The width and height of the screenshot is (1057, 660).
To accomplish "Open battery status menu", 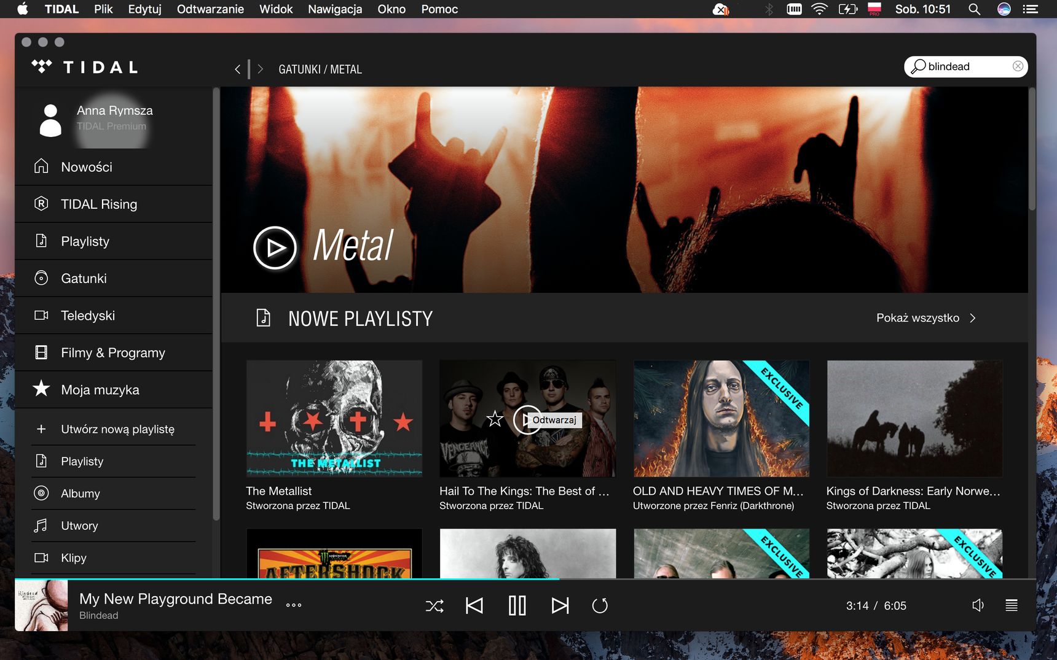I will pyautogui.click(x=848, y=9).
